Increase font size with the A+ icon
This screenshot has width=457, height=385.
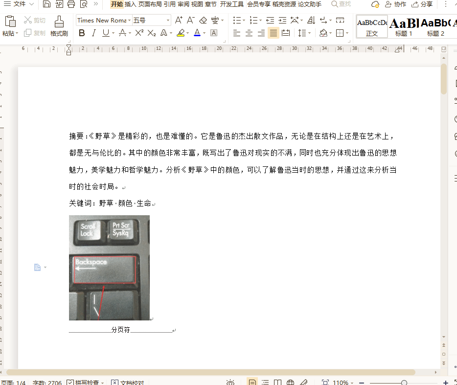point(179,20)
